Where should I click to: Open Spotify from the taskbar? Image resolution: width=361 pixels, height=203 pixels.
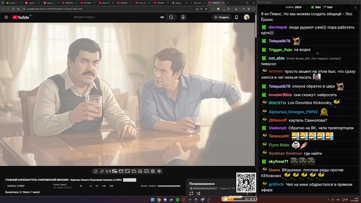(x=177, y=200)
